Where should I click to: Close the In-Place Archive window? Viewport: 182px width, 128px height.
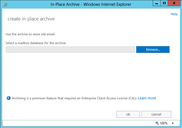174,3
